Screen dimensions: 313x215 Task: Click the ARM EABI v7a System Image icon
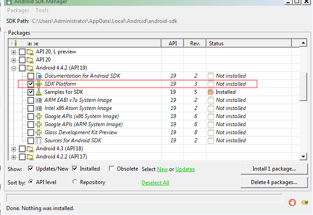39,100
